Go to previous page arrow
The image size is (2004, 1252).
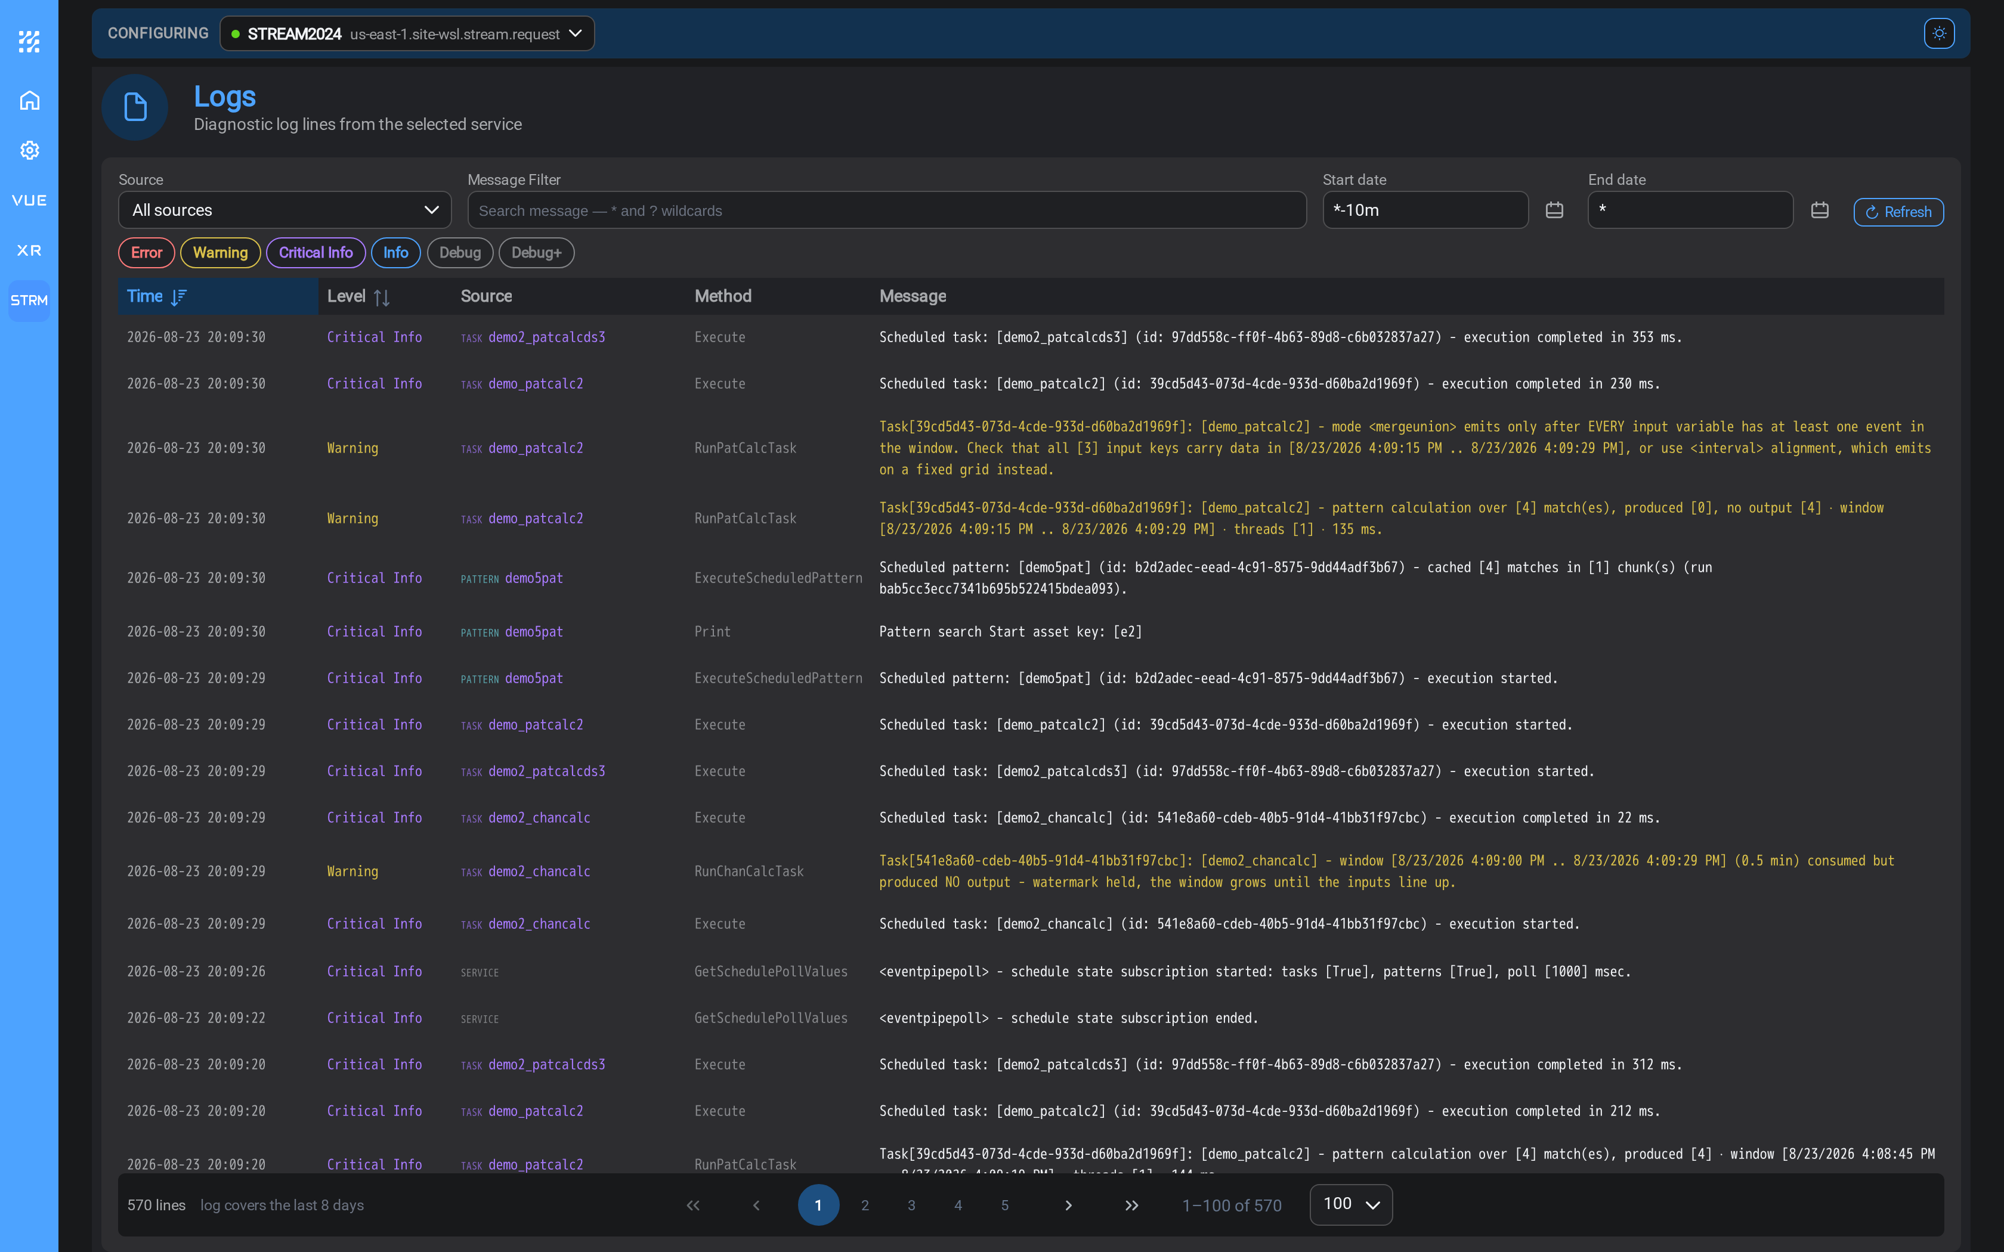click(756, 1205)
